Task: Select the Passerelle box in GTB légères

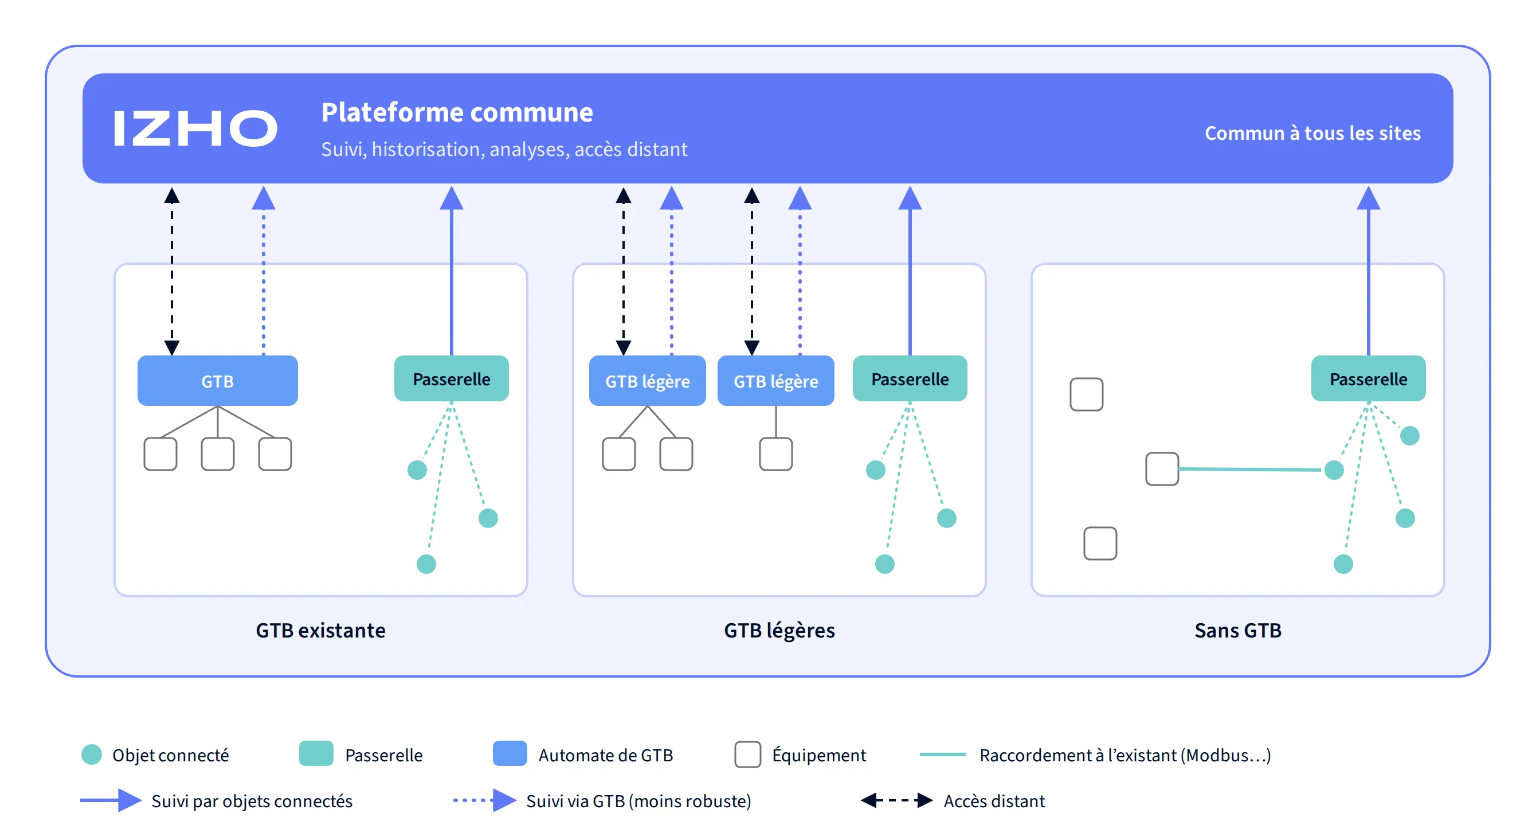Action: [910, 379]
